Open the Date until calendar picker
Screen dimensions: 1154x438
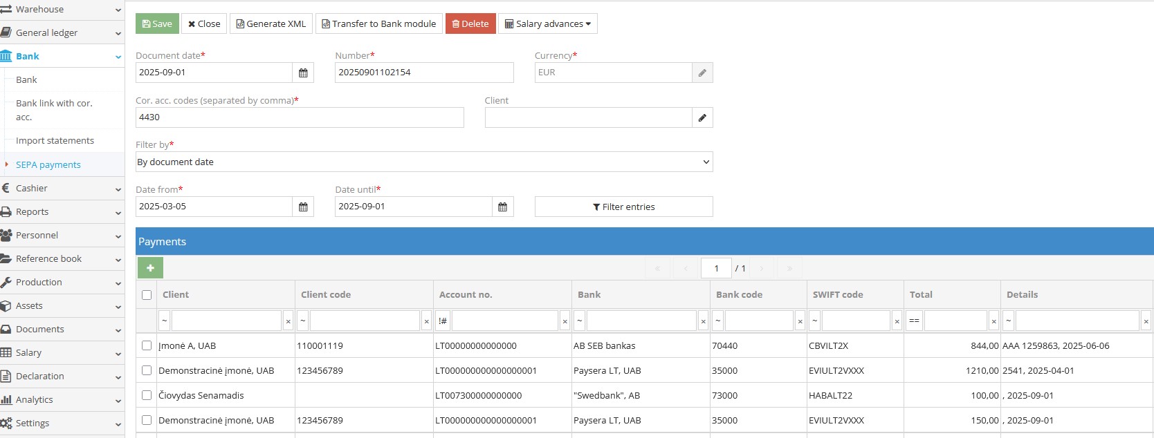[502, 207]
